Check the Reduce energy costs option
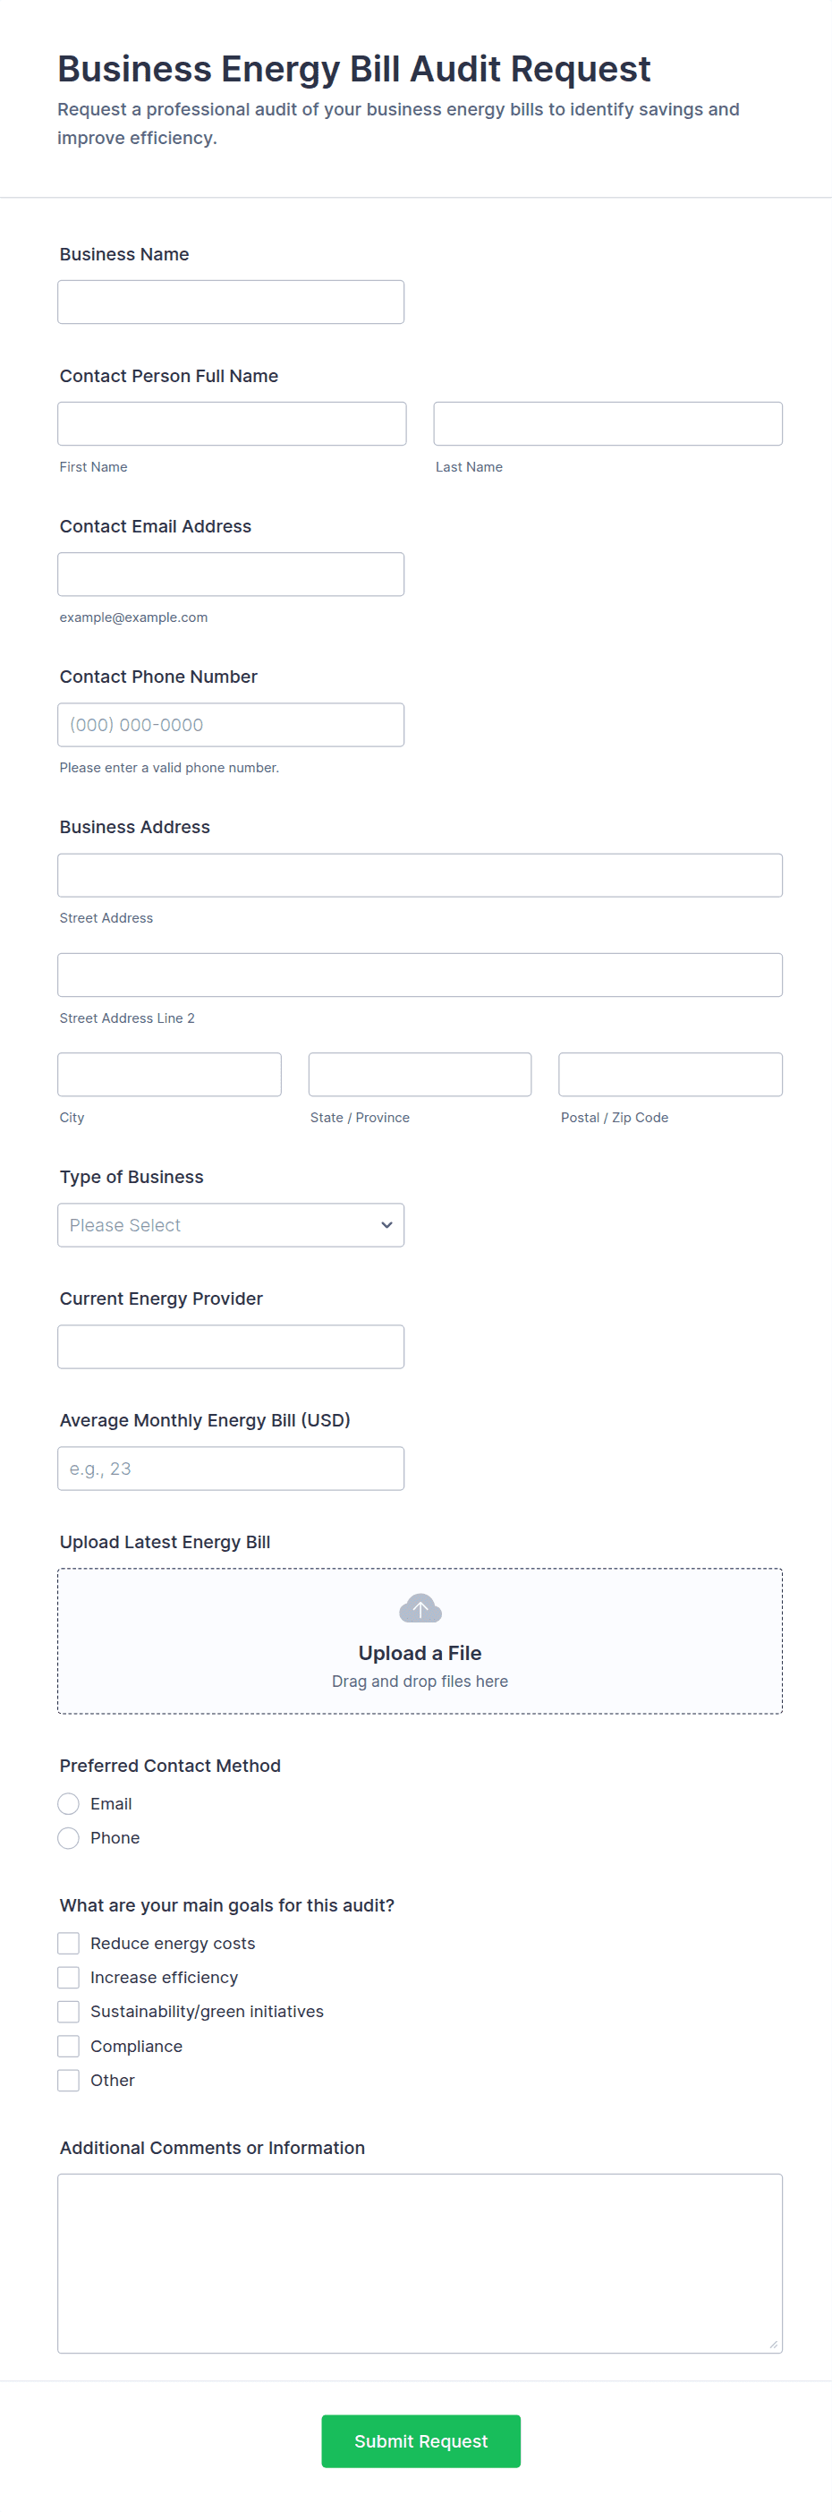Image resolution: width=832 pixels, height=2512 pixels. point(68,1944)
